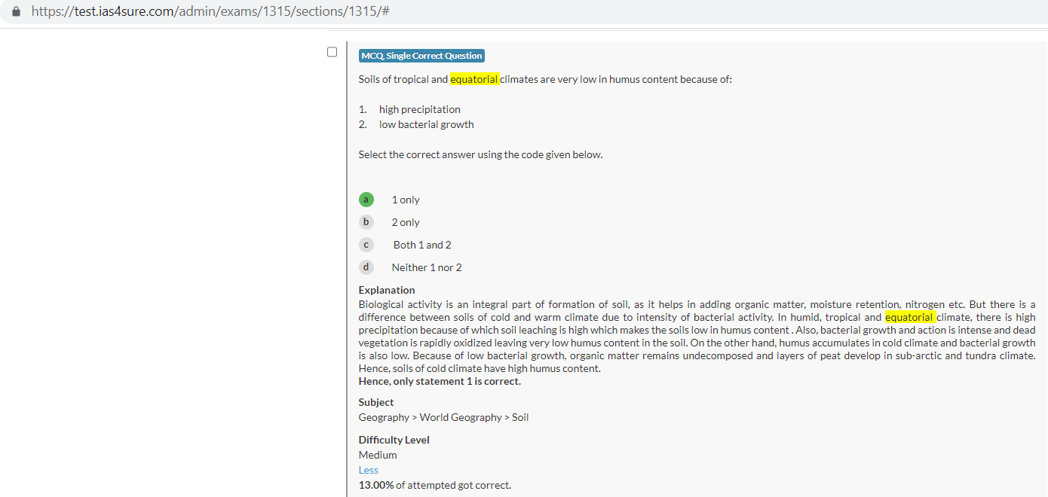Click statement 2 'low bacterial growth'
The height and width of the screenshot is (497, 1048).
pos(426,124)
